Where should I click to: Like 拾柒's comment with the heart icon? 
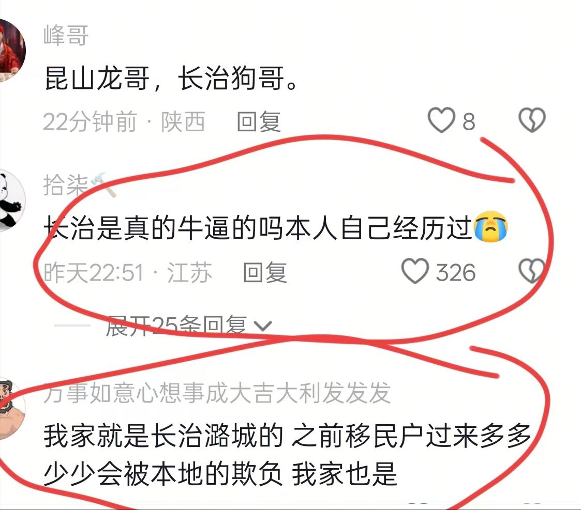pos(415,271)
